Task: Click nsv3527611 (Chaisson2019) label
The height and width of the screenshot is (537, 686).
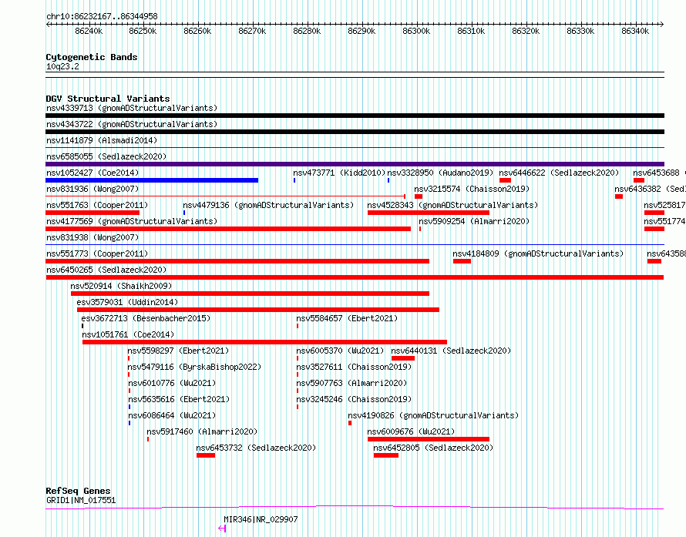Action: [354, 367]
